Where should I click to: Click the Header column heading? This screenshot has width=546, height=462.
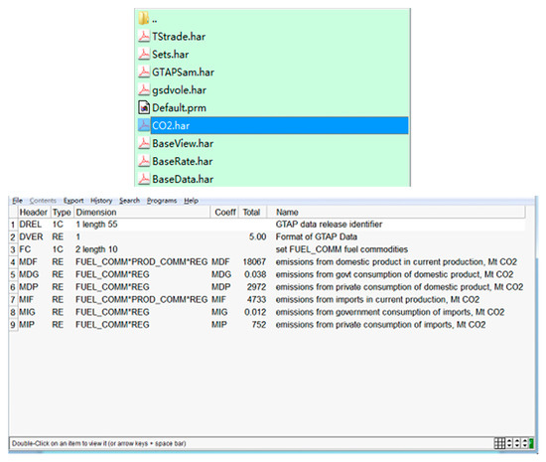pos(34,212)
